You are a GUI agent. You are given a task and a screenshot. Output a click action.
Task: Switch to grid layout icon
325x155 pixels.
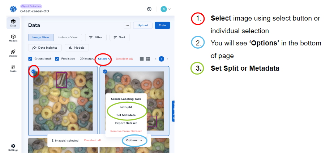pyautogui.click(x=148, y=59)
